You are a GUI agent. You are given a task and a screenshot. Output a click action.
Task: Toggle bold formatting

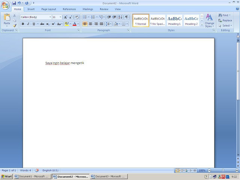(23, 24)
